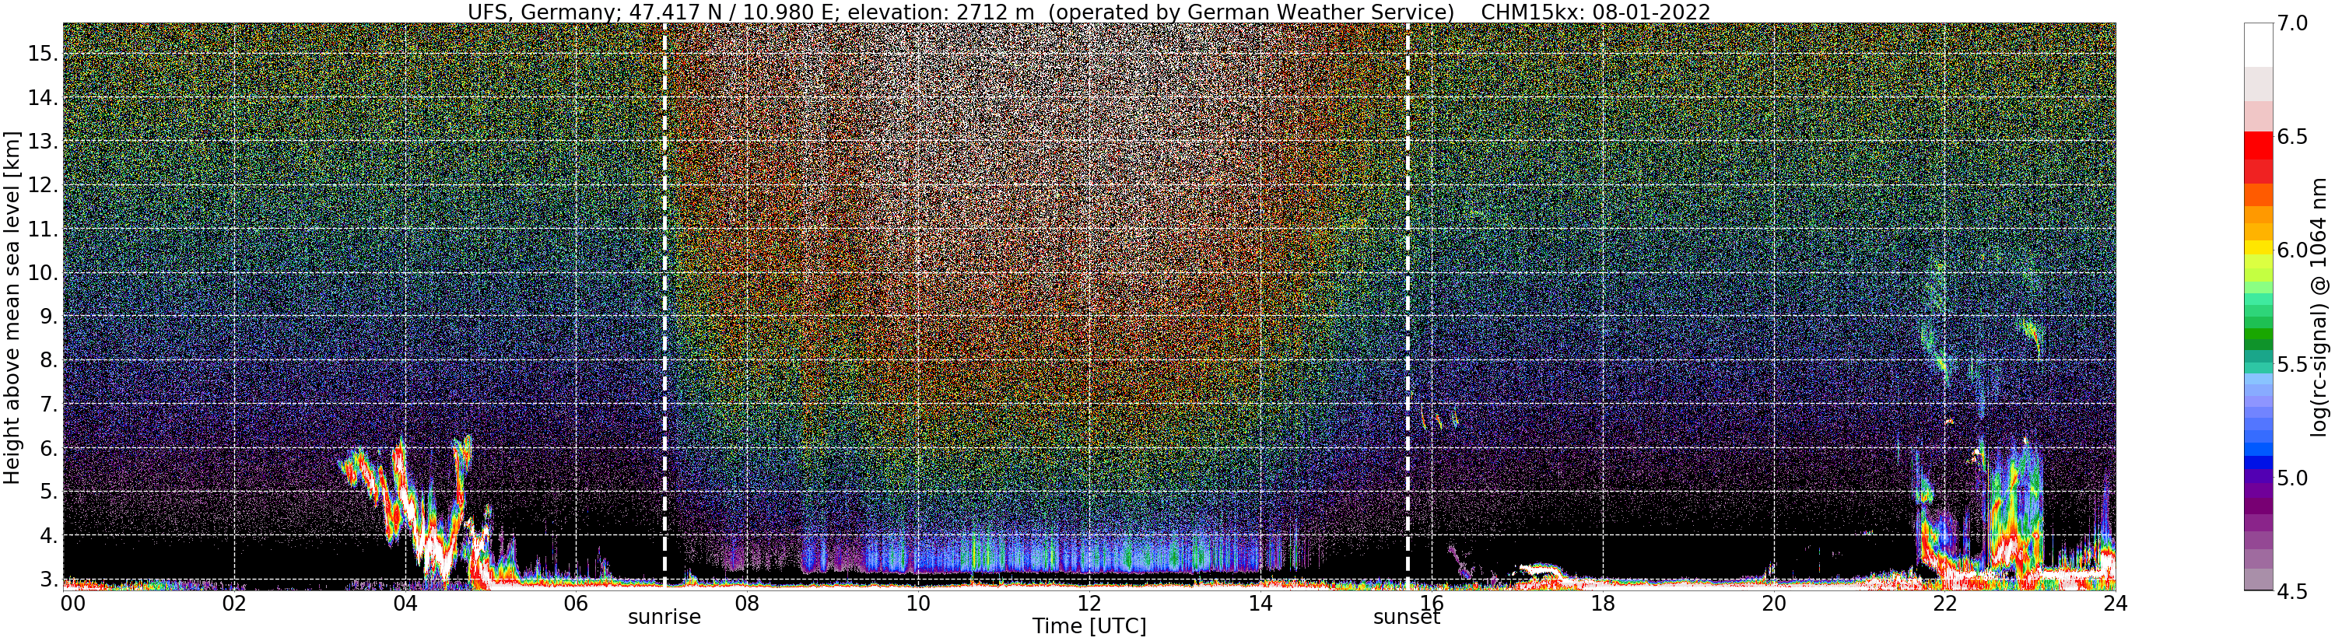The width and height of the screenshot is (2335, 641).
Task: Click the y-axis tick label '4.'
Action: pos(49,536)
